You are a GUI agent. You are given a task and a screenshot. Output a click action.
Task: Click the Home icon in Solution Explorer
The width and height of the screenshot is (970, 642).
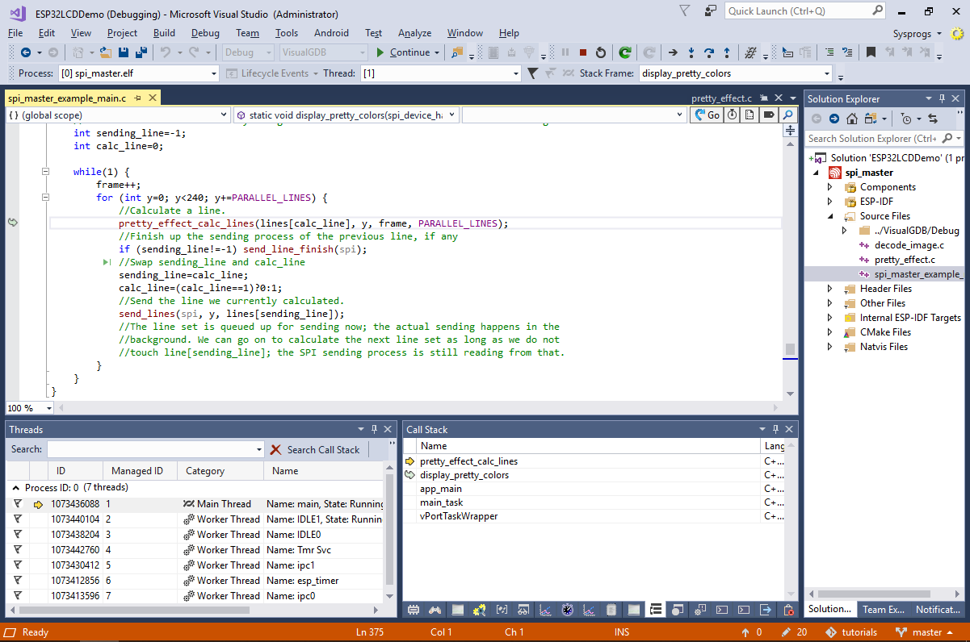pyautogui.click(x=851, y=119)
